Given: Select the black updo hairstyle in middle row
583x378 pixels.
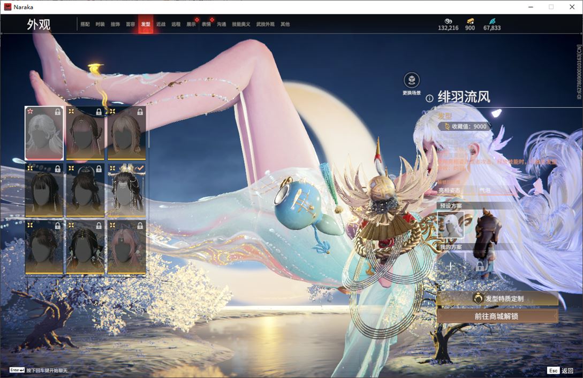Looking at the screenshot, I should [x=85, y=190].
